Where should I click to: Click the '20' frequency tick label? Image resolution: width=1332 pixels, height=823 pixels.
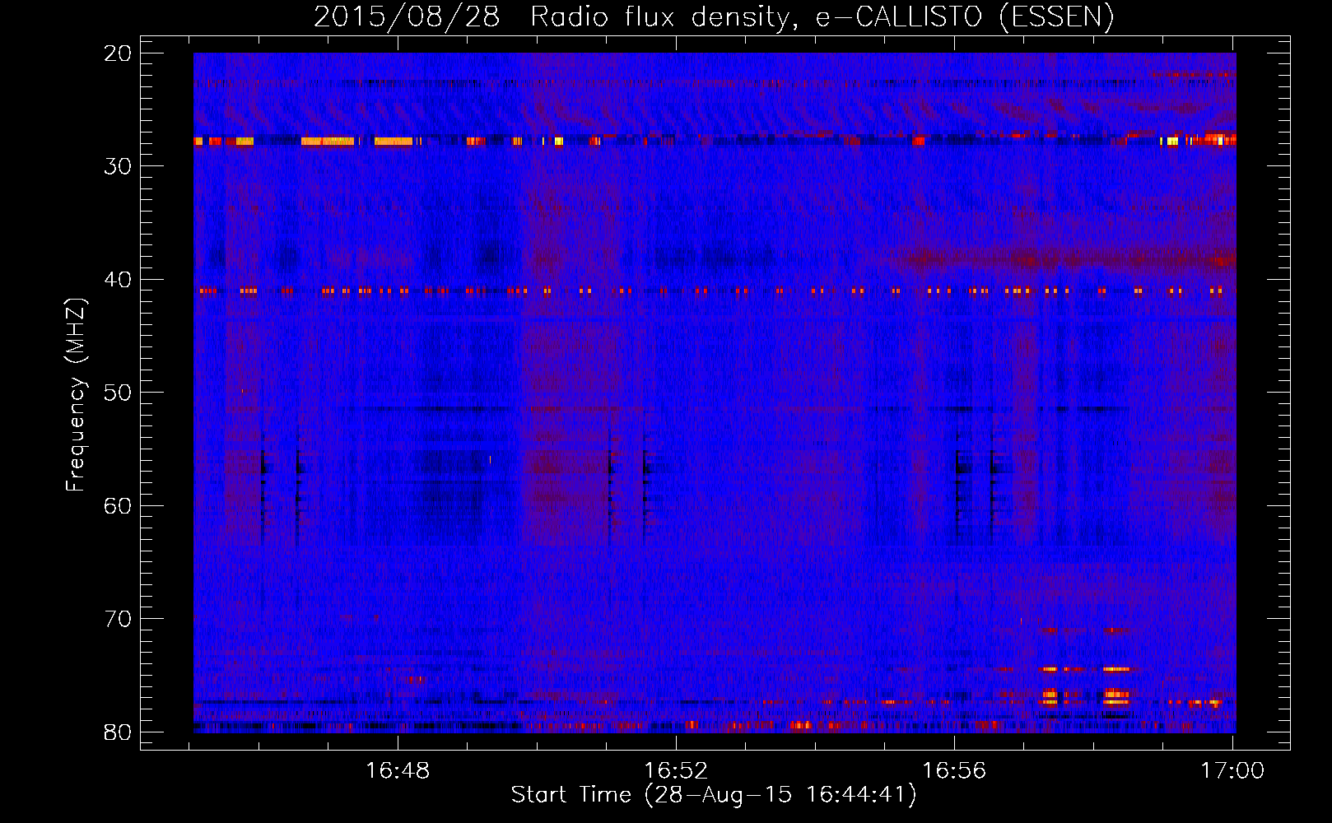pos(118,53)
